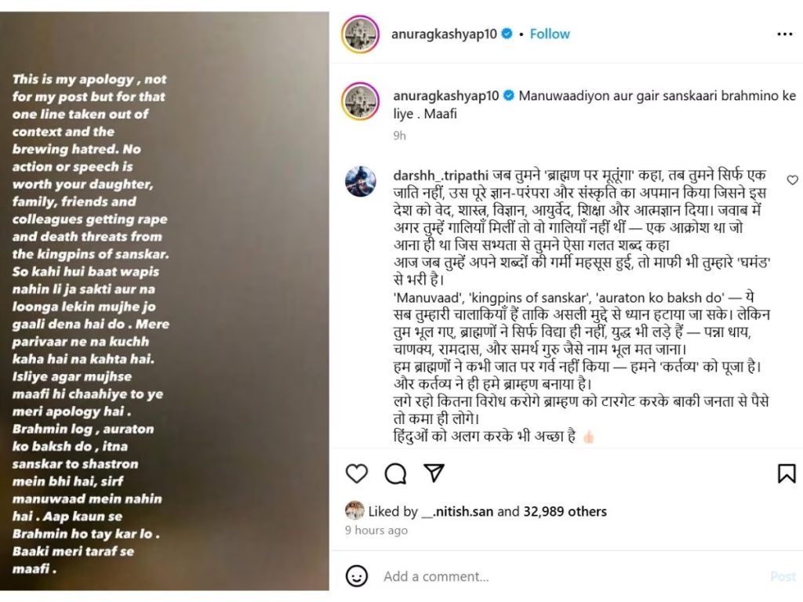Screen dimensions: 803x602
Task: Share post using paper plane icon
Action: (x=434, y=473)
